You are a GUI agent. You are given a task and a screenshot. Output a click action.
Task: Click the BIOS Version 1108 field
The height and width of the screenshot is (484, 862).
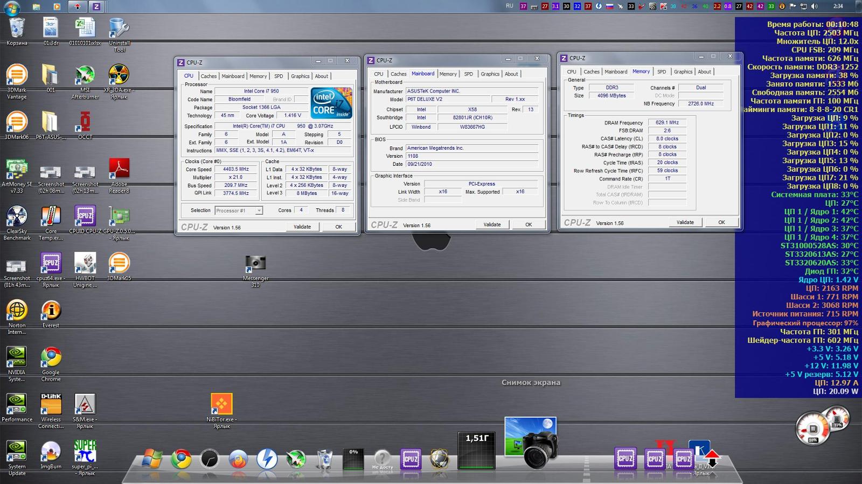point(471,156)
